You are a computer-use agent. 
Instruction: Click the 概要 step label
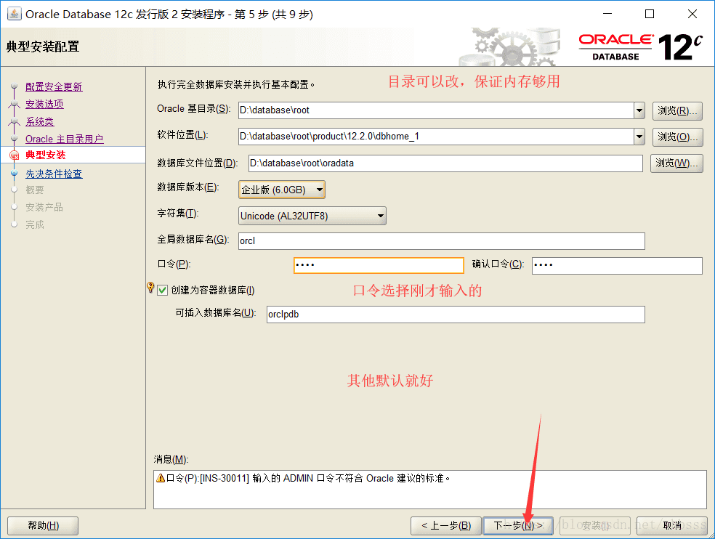(35, 190)
